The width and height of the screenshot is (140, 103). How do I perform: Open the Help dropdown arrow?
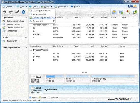tap(80, 7)
